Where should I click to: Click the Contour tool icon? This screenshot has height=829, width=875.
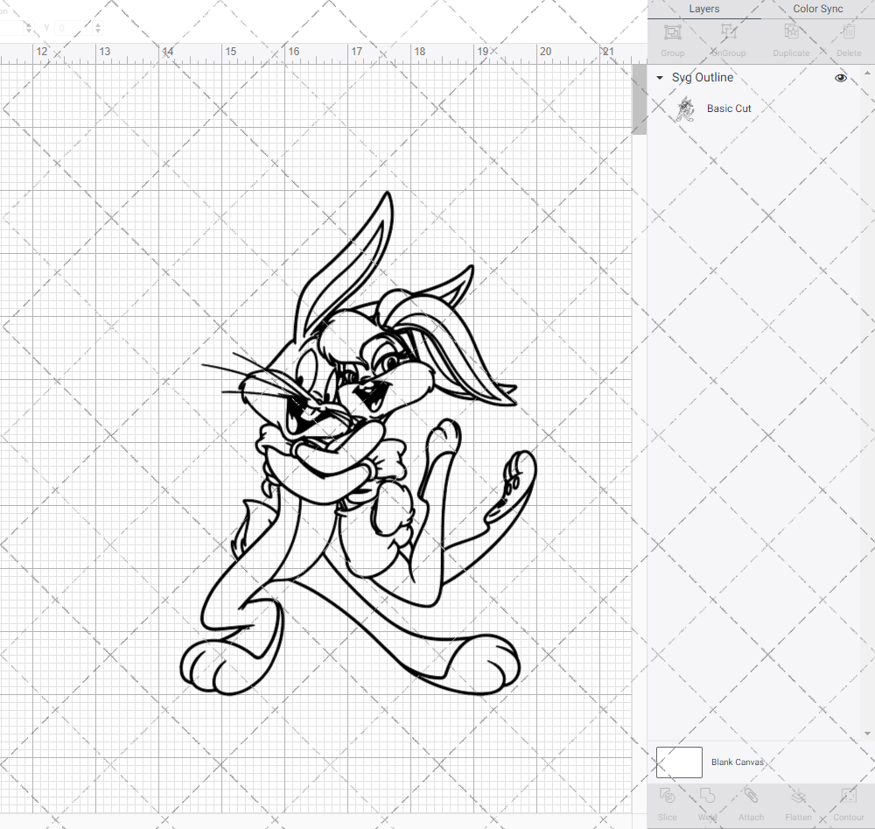click(848, 796)
